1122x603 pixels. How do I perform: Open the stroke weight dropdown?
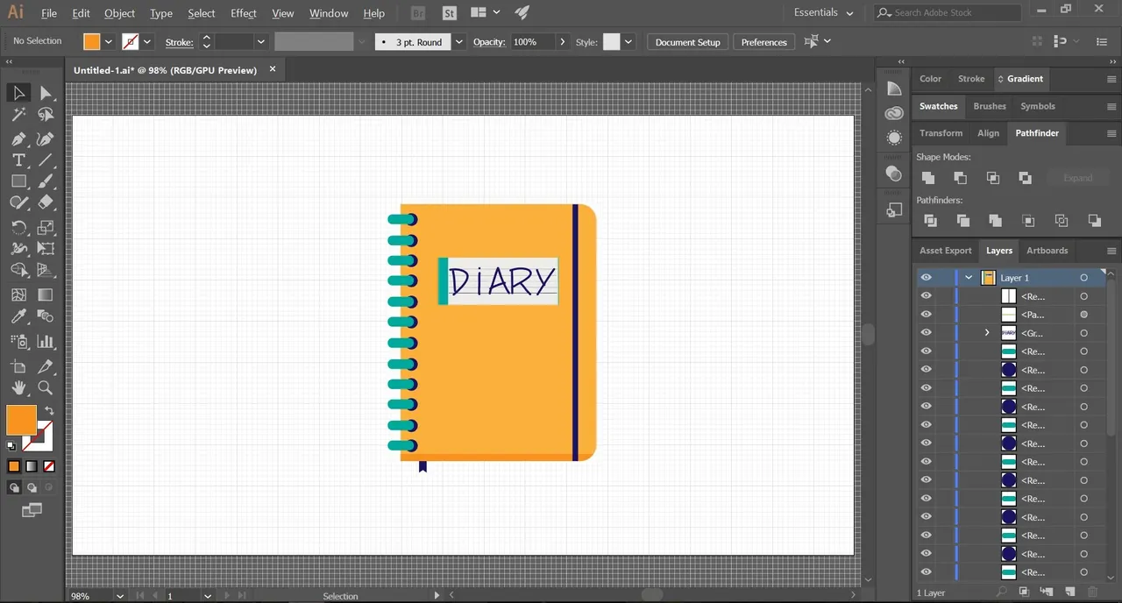click(260, 42)
